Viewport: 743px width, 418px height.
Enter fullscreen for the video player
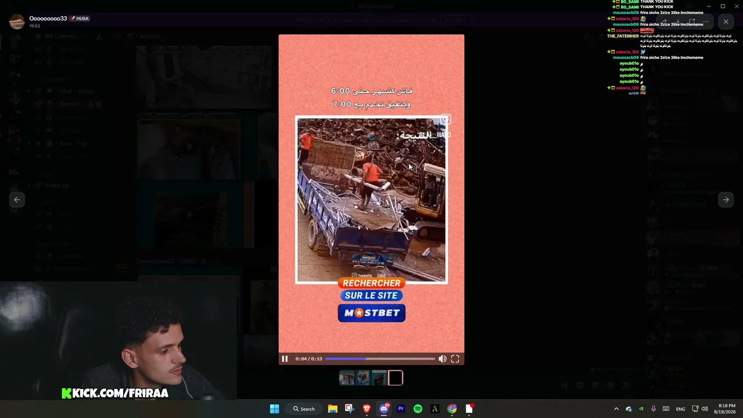pyautogui.click(x=455, y=359)
